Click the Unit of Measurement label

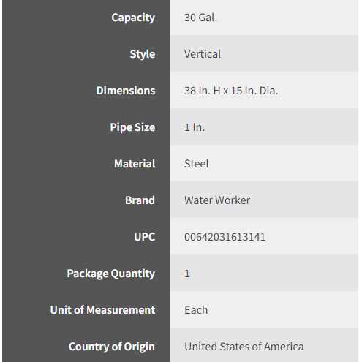coord(102,310)
